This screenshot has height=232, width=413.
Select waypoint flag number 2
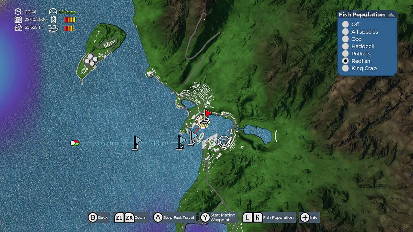click(181, 142)
